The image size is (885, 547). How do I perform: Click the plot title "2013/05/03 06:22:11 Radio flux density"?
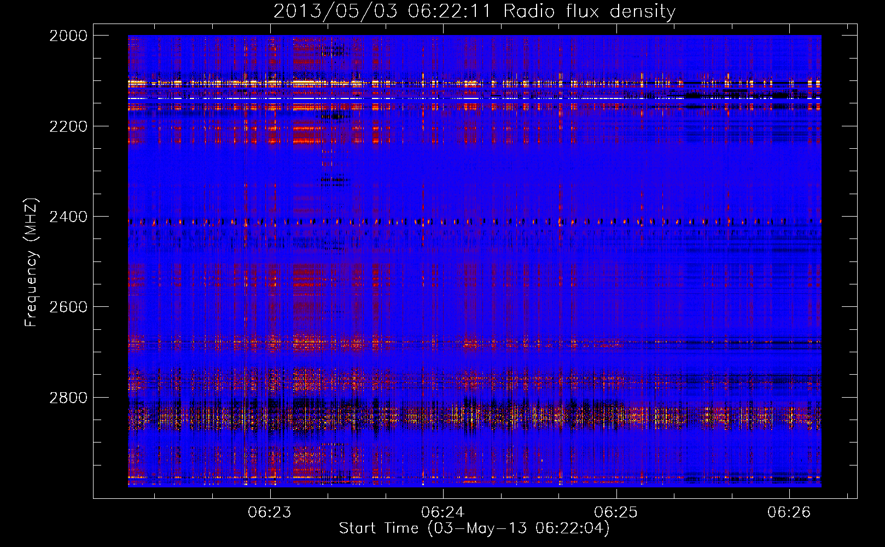coord(474,11)
